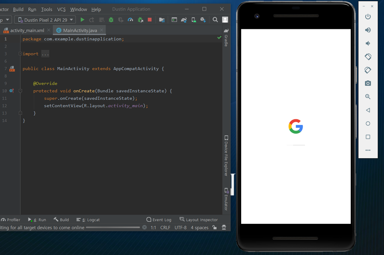Open the Run tool window
The height and width of the screenshot is (255, 384).
click(x=37, y=219)
